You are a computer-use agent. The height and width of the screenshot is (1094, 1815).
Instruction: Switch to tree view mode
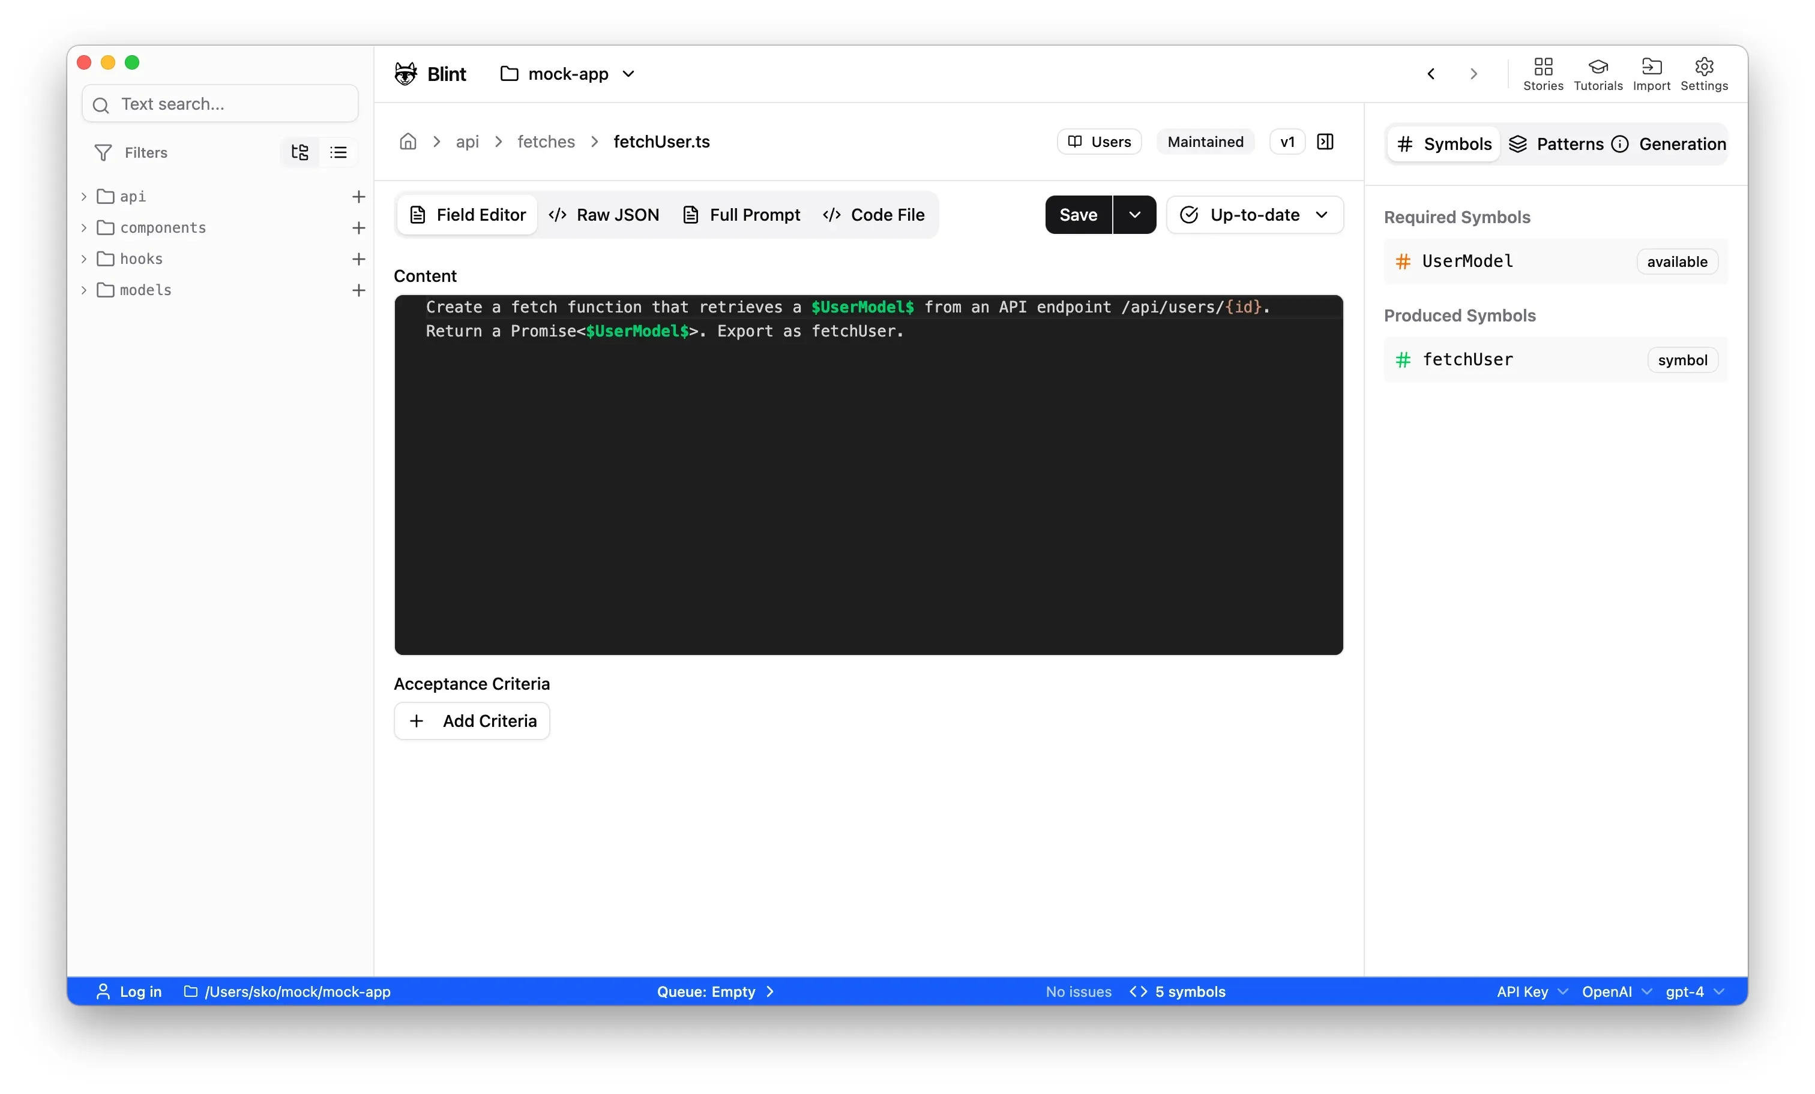point(300,152)
